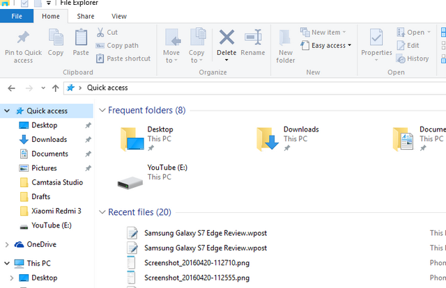This screenshot has width=446, height=288.
Task: Switch to the View ribbon tab
Action: [119, 16]
